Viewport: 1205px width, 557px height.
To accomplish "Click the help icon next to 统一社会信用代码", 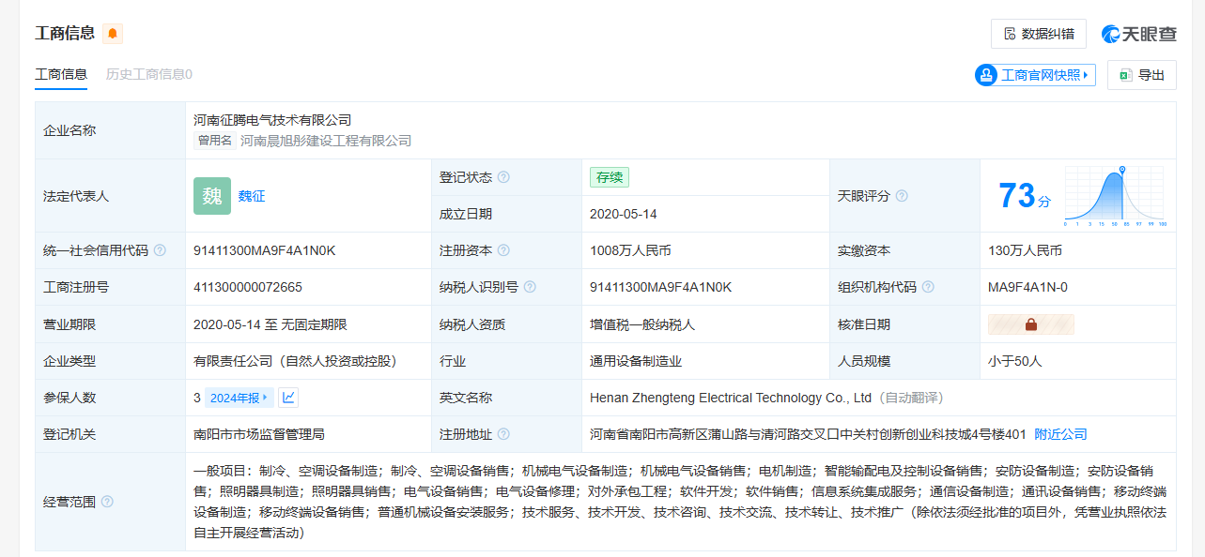I will (160, 250).
